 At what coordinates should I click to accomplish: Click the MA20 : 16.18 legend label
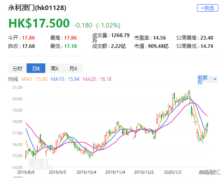pos(97,79)
